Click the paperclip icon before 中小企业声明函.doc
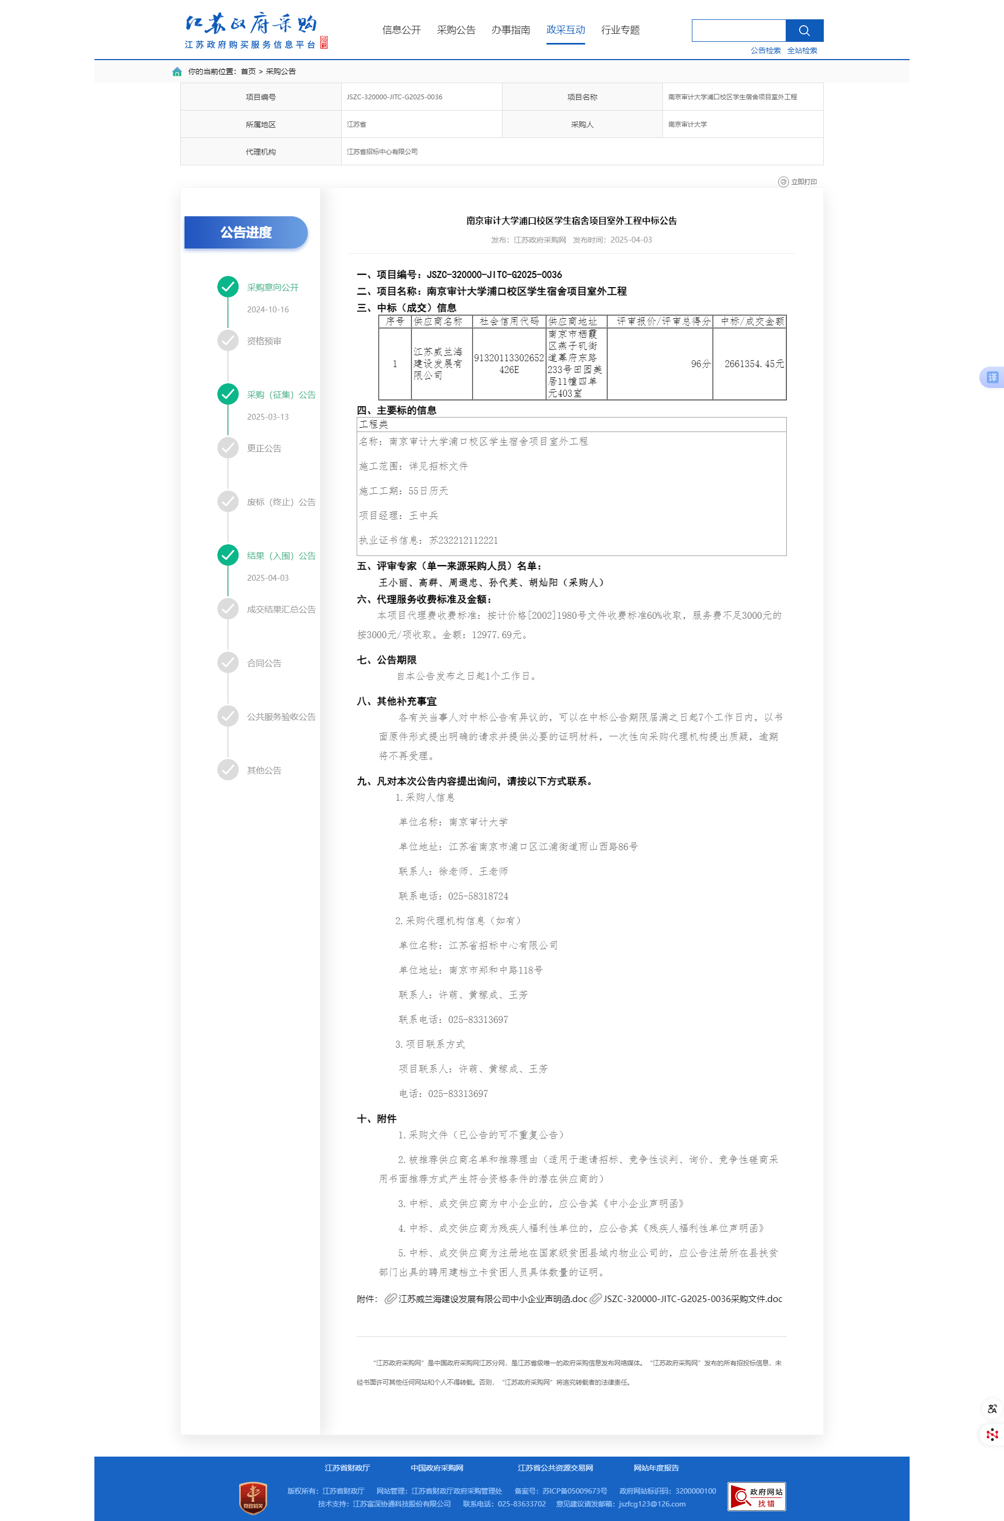The width and height of the screenshot is (1004, 1521). (x=390, y=1299)
